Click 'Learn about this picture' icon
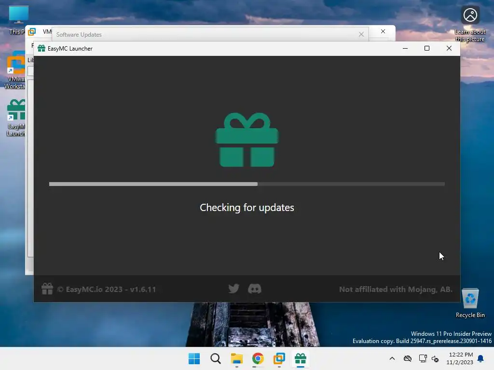Screen dimensions: 494x370 (470, 24)
